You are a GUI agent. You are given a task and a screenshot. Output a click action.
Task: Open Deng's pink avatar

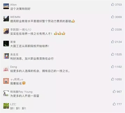coord(6,68)
